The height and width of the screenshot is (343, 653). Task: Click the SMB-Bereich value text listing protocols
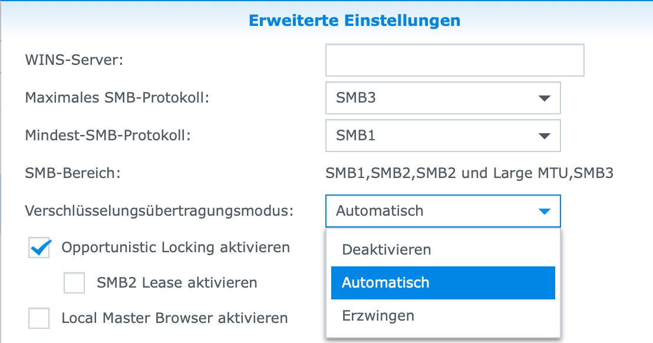[x=469, y=173]
